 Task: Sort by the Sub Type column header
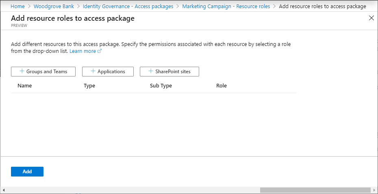161,86
